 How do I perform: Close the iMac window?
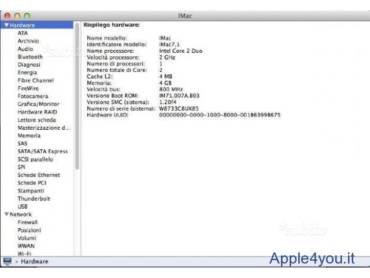(8, 16)
